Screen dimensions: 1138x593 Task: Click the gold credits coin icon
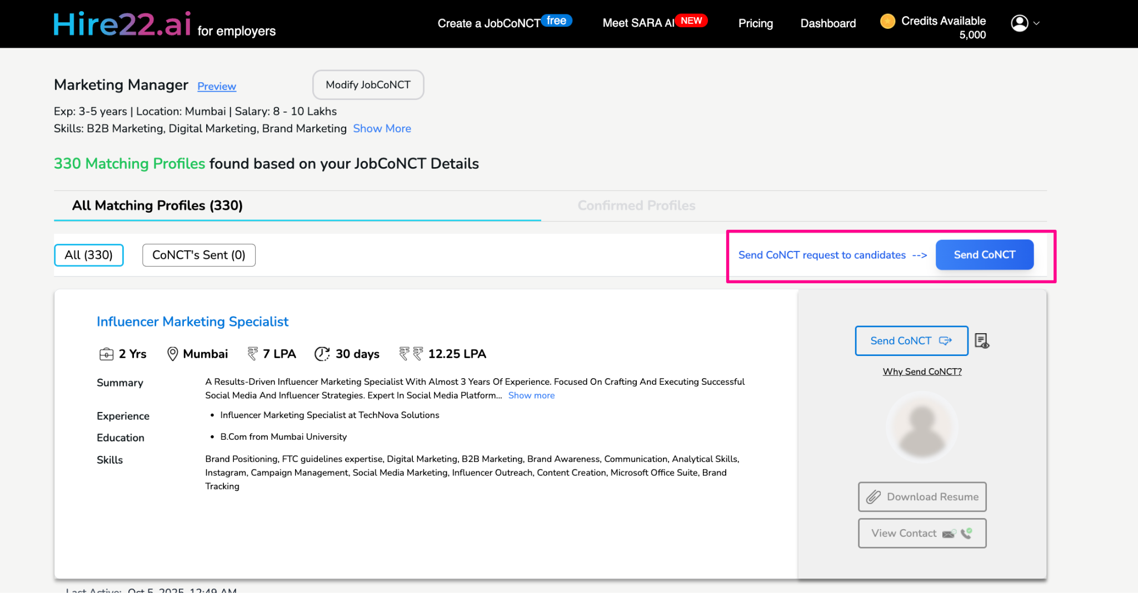(x=887, y=21)
